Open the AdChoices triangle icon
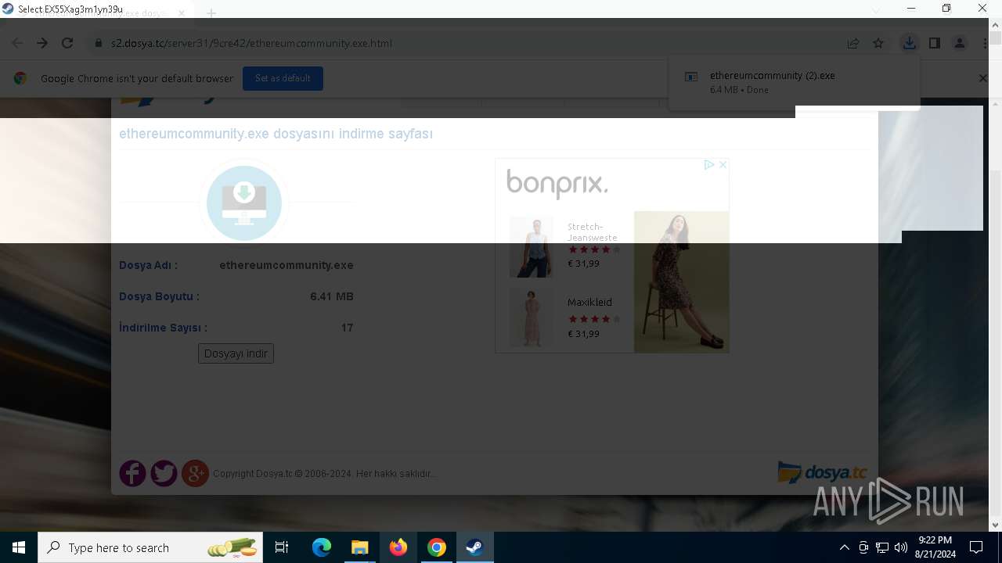 click(x=708, y=165)
